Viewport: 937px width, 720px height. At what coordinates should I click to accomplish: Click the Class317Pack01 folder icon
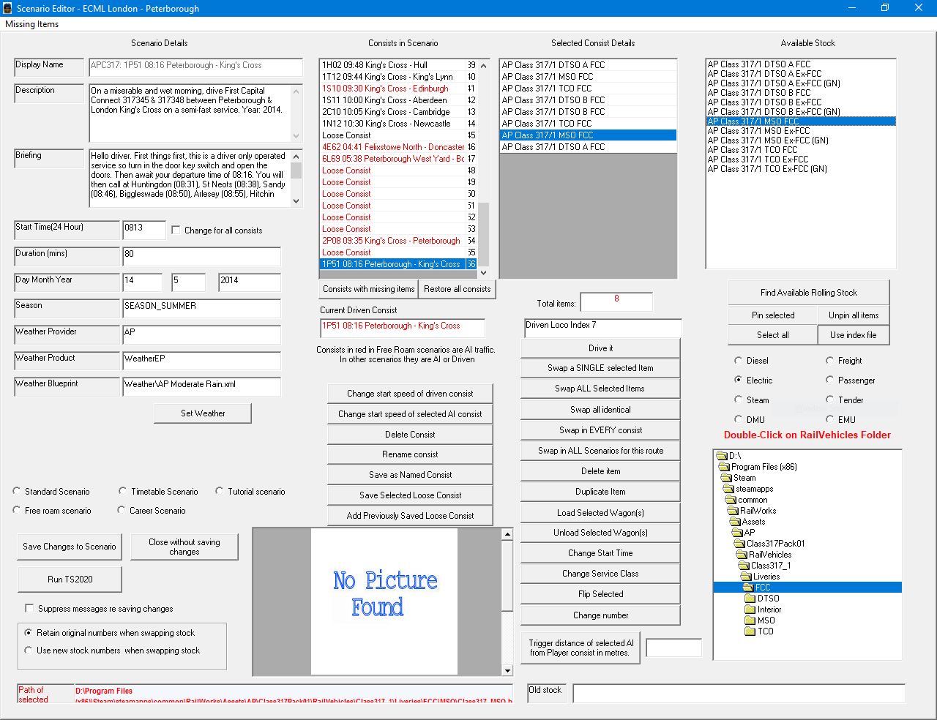(x=740, y=544)
